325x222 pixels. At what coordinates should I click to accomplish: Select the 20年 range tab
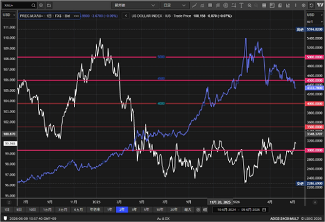[174, 210]
